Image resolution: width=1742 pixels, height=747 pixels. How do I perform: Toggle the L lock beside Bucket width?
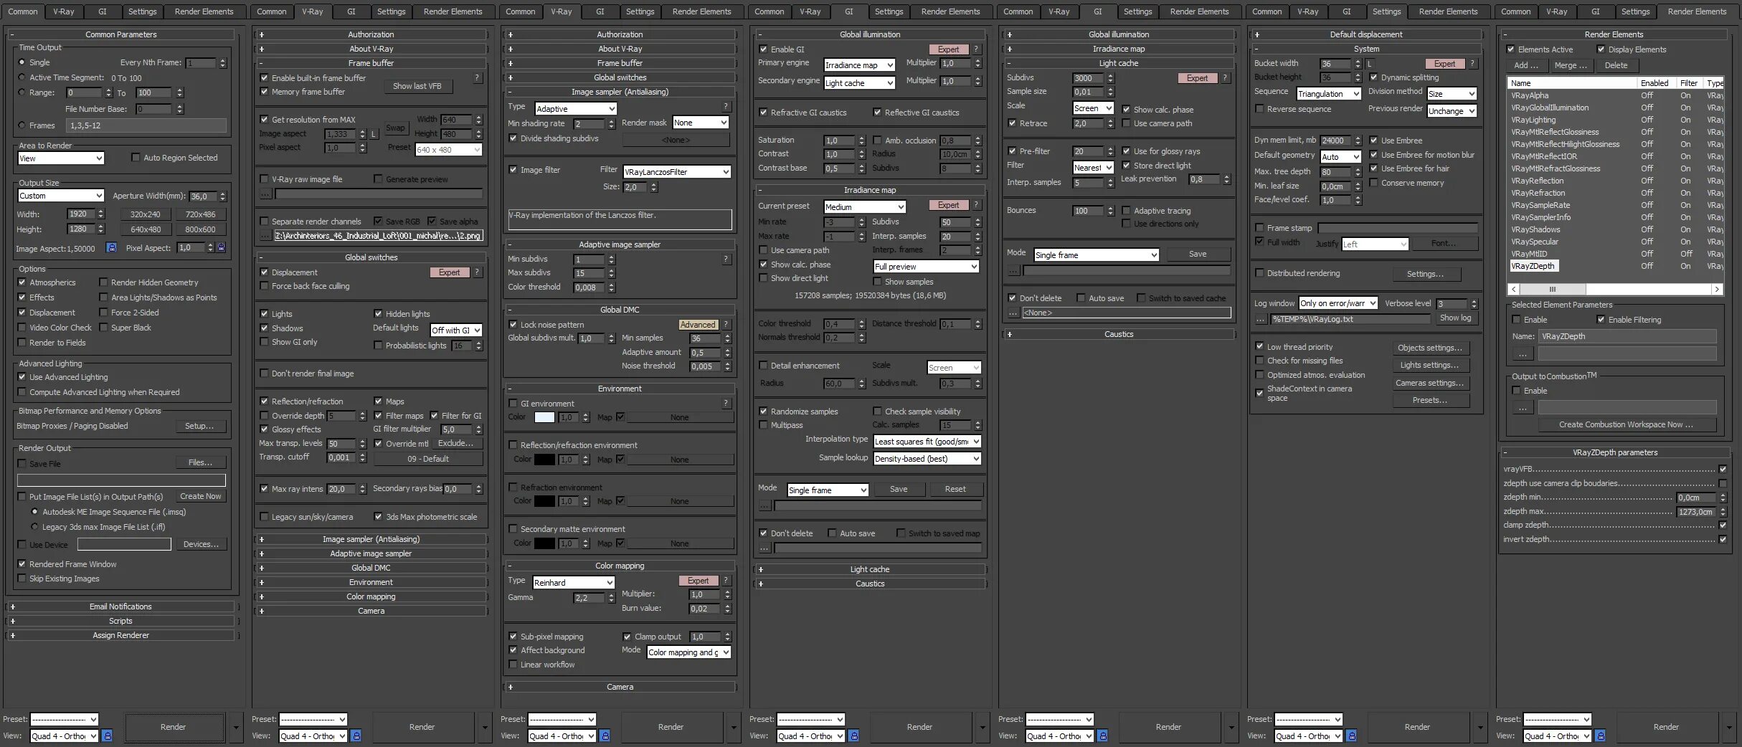1369,64
